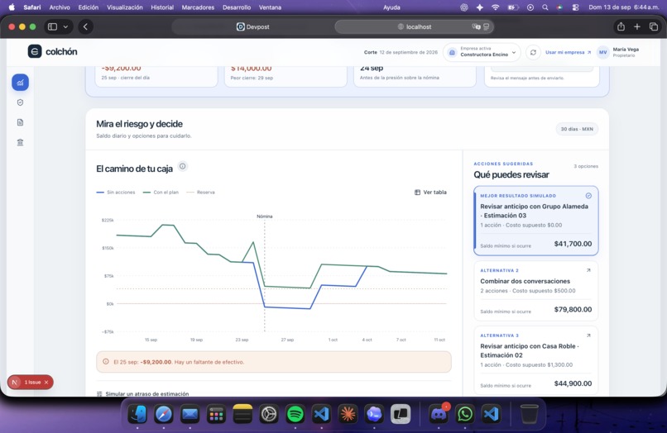Viewport: 667px width, 433px height.
Task: Open Visualización menu
Action: pos(125,7)
